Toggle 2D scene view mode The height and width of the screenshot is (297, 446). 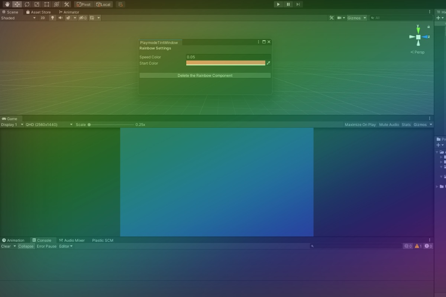coord(43,18)
